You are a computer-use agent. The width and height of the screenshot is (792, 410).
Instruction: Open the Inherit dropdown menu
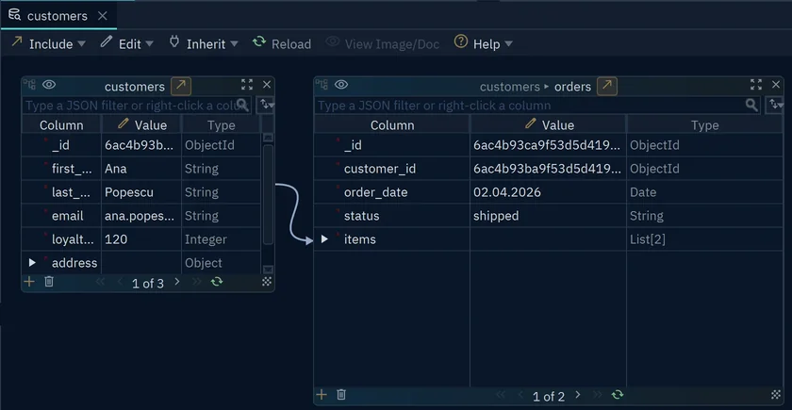click(x=204, y=44)
